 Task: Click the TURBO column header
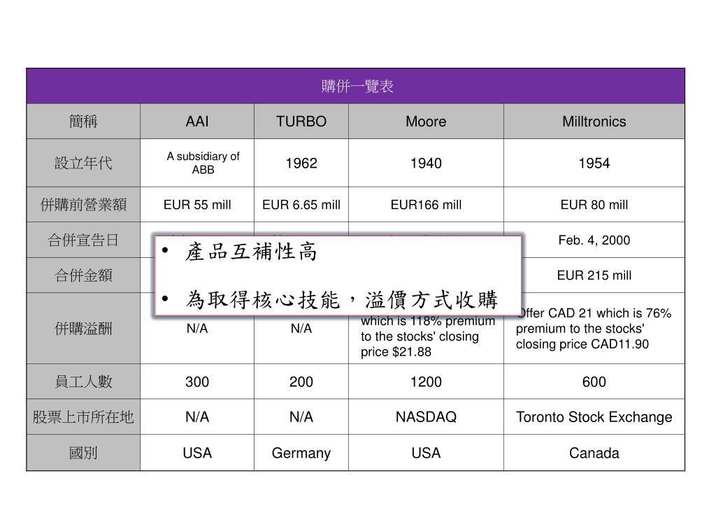[x=301, y=122]
